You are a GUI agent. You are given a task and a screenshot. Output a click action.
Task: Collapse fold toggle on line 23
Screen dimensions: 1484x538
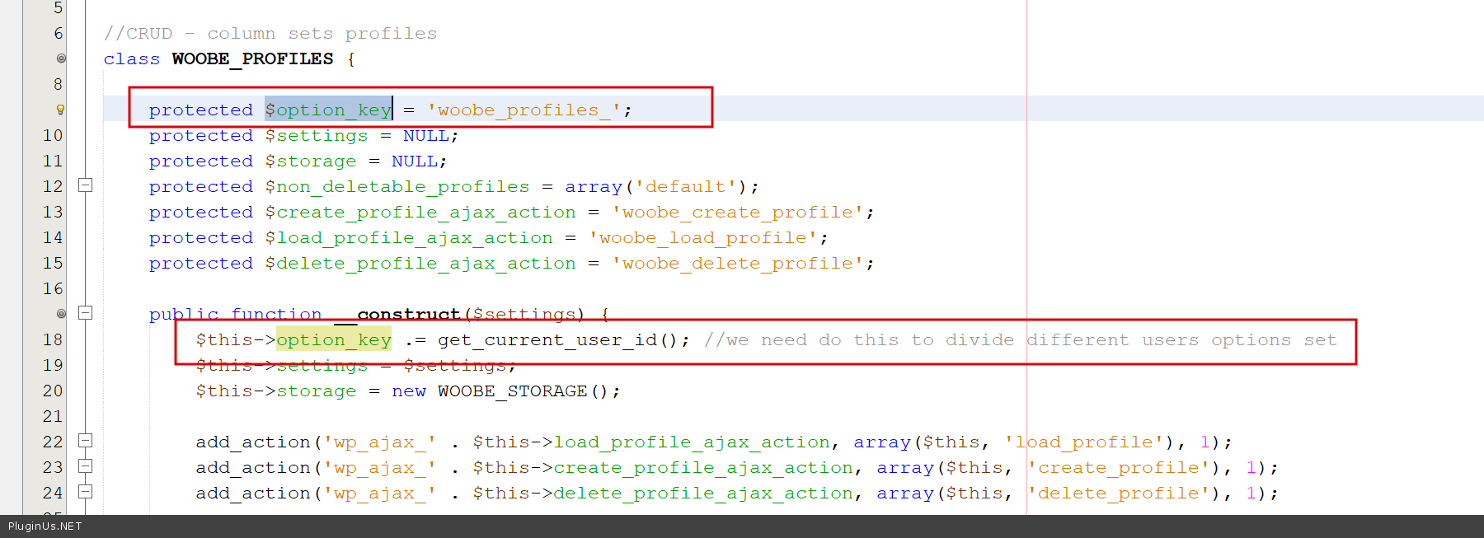click(x=85, y=466)
